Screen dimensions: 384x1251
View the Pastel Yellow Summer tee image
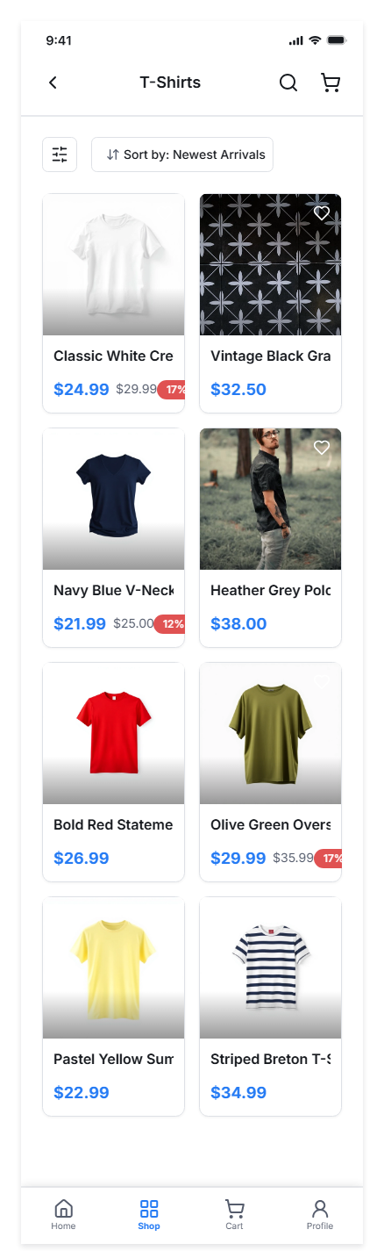(113, 967)
